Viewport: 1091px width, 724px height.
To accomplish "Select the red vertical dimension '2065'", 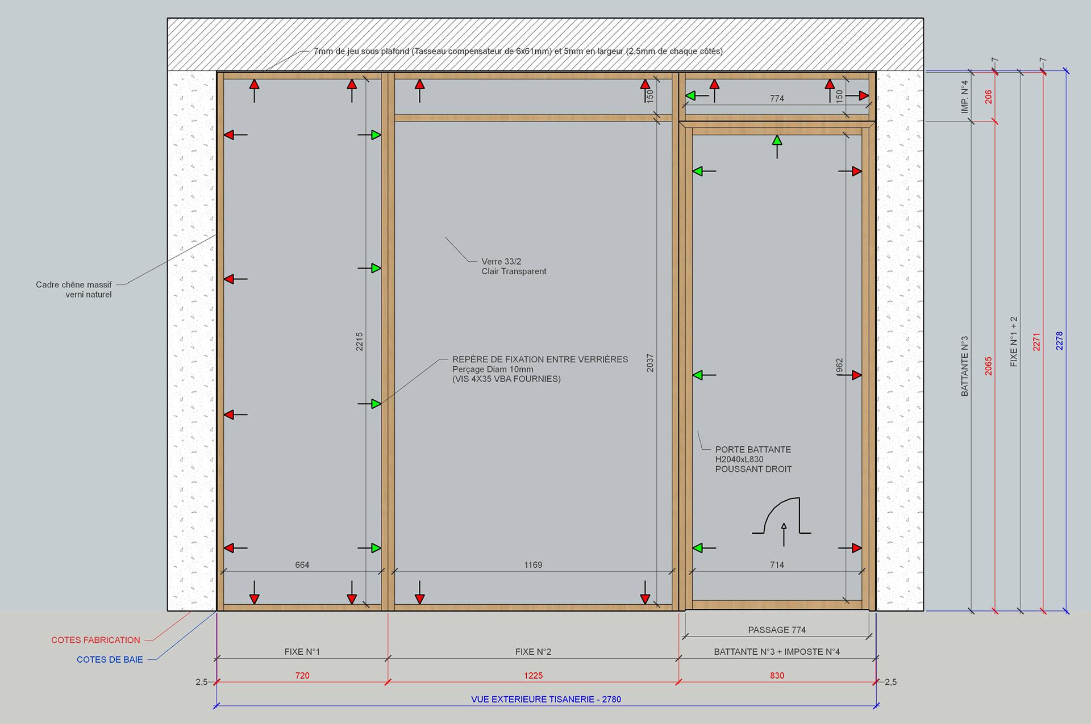I will coord(988,366).
